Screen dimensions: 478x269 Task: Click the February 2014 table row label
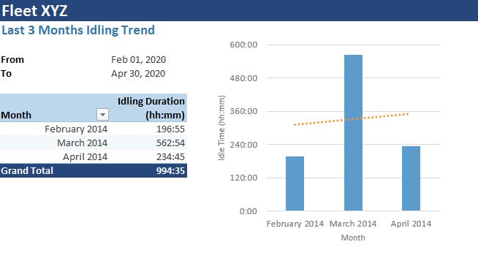pyautogui.click(x=76, y=129)
